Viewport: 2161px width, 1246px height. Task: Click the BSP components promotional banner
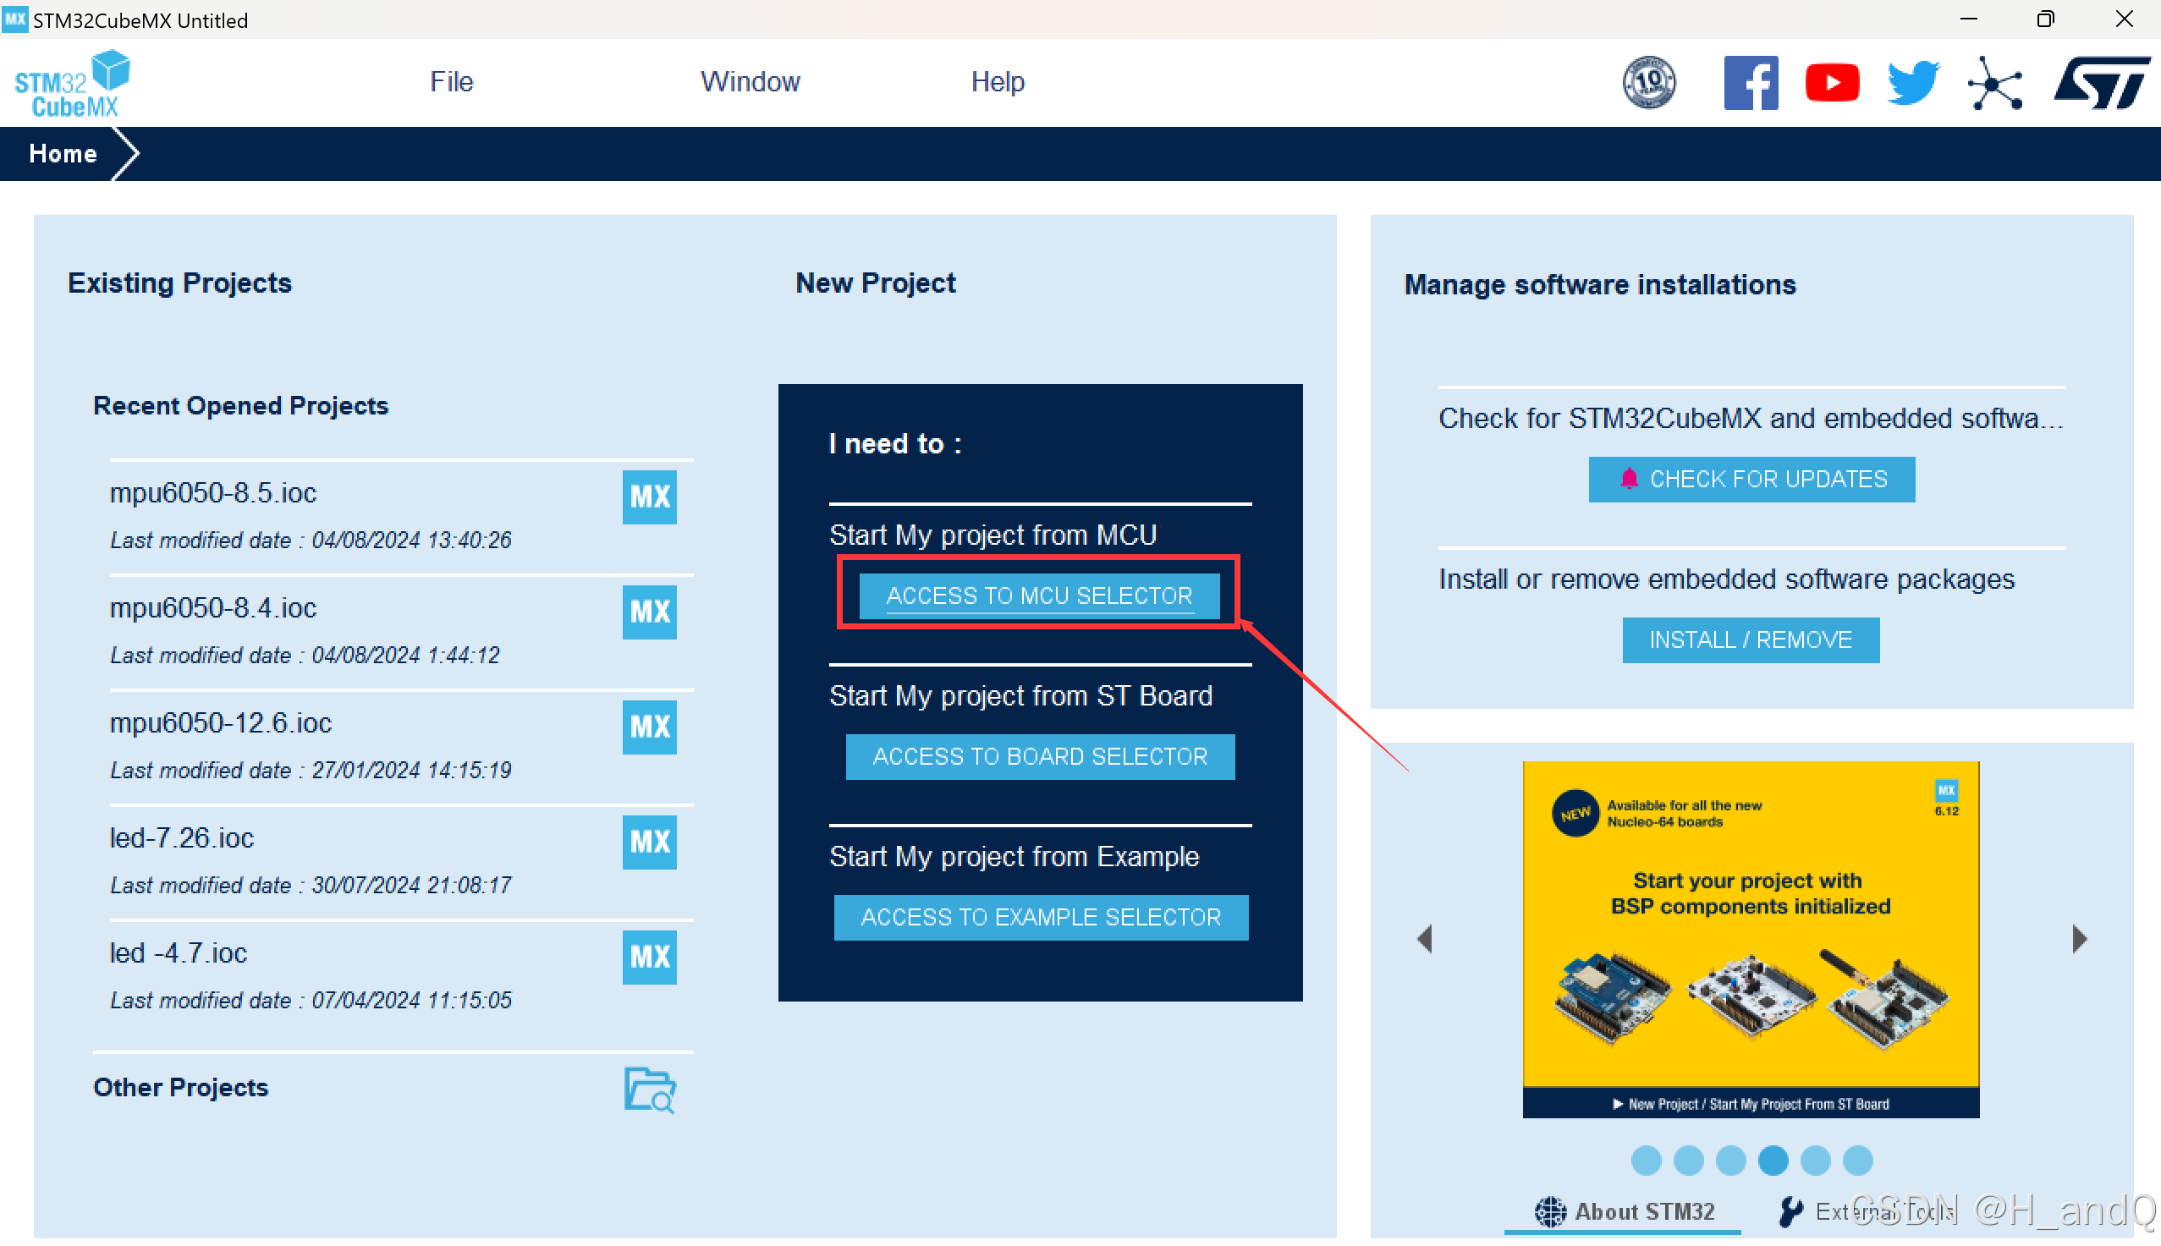point(1750,939)
